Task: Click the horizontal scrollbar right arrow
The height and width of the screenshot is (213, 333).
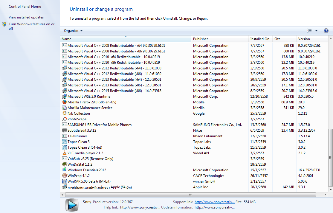Action: point(325,194)
